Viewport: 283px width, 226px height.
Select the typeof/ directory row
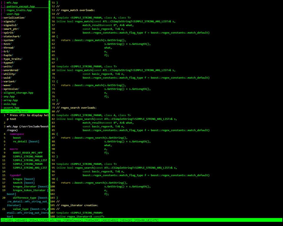point(8,63)
